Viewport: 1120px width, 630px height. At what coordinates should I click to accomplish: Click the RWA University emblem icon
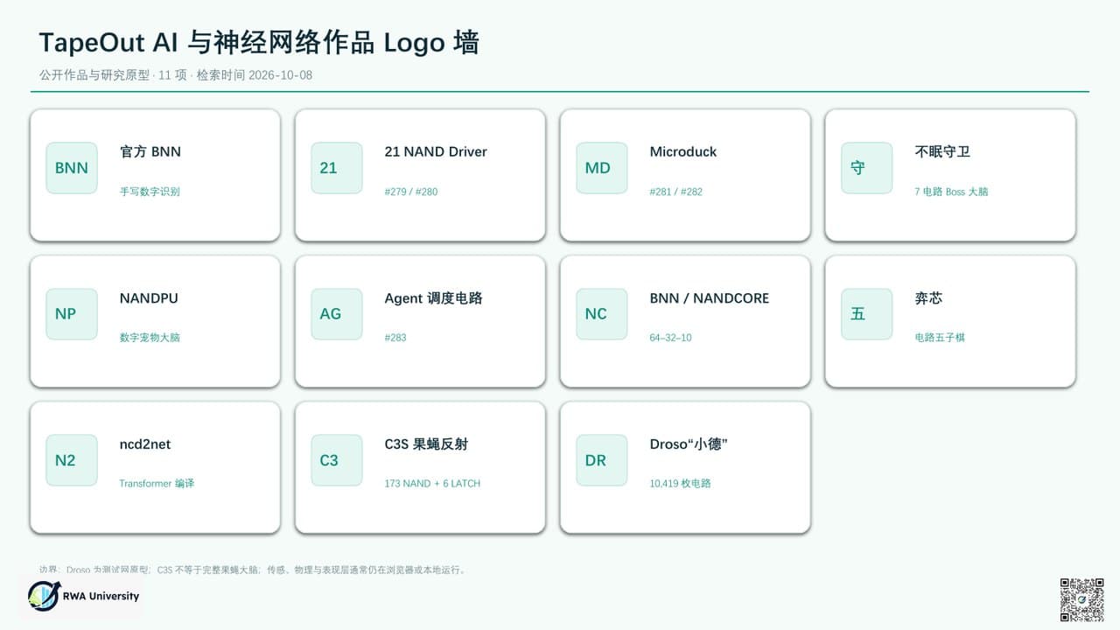click(x=43, y=596)
